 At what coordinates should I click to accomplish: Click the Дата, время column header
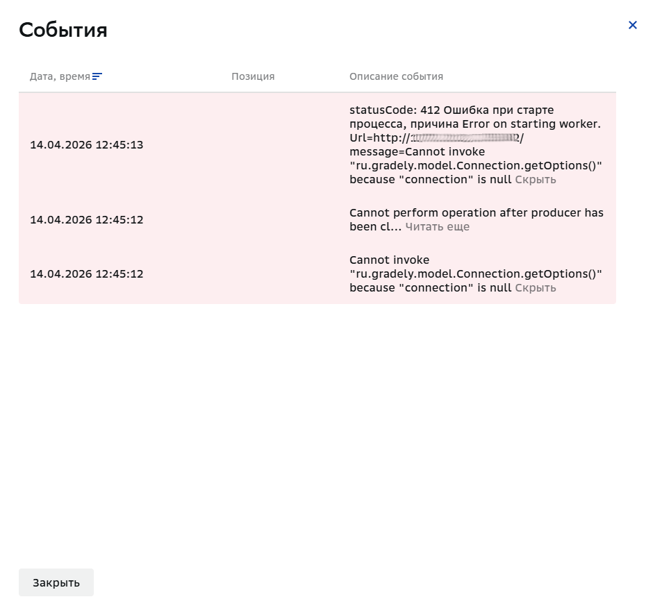coord(60,76)
